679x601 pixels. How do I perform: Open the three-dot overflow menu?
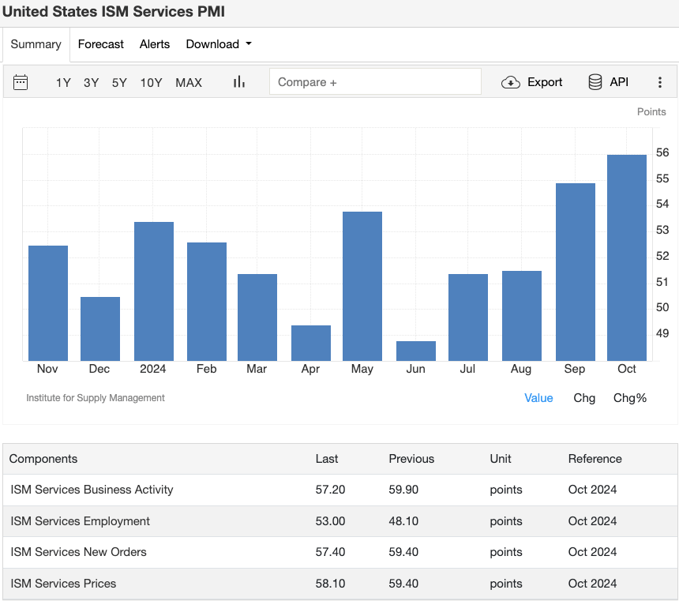click(660, 81)
